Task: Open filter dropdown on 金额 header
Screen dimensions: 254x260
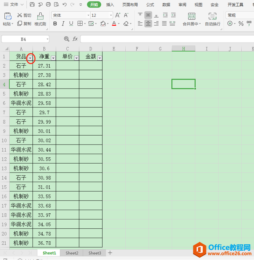Action: pyautogui.click(x=100, y=58)
